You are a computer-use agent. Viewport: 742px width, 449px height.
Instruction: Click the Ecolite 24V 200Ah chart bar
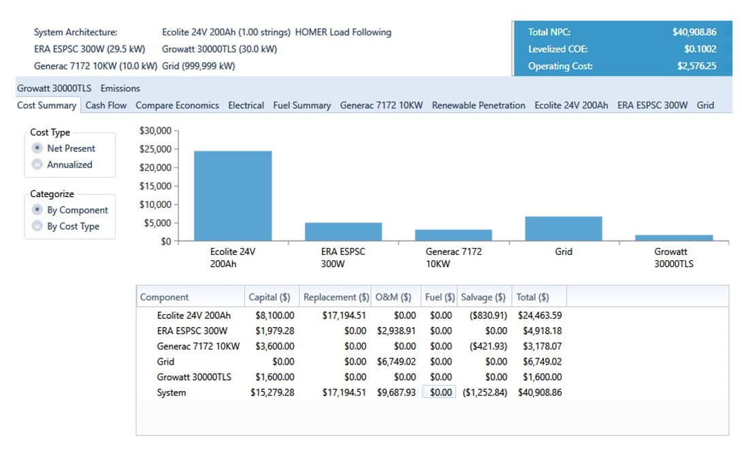click(x=233, y=196)
